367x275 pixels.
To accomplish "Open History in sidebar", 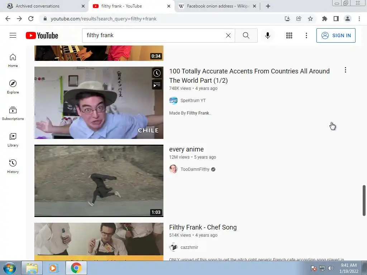I will coord(13,166).
